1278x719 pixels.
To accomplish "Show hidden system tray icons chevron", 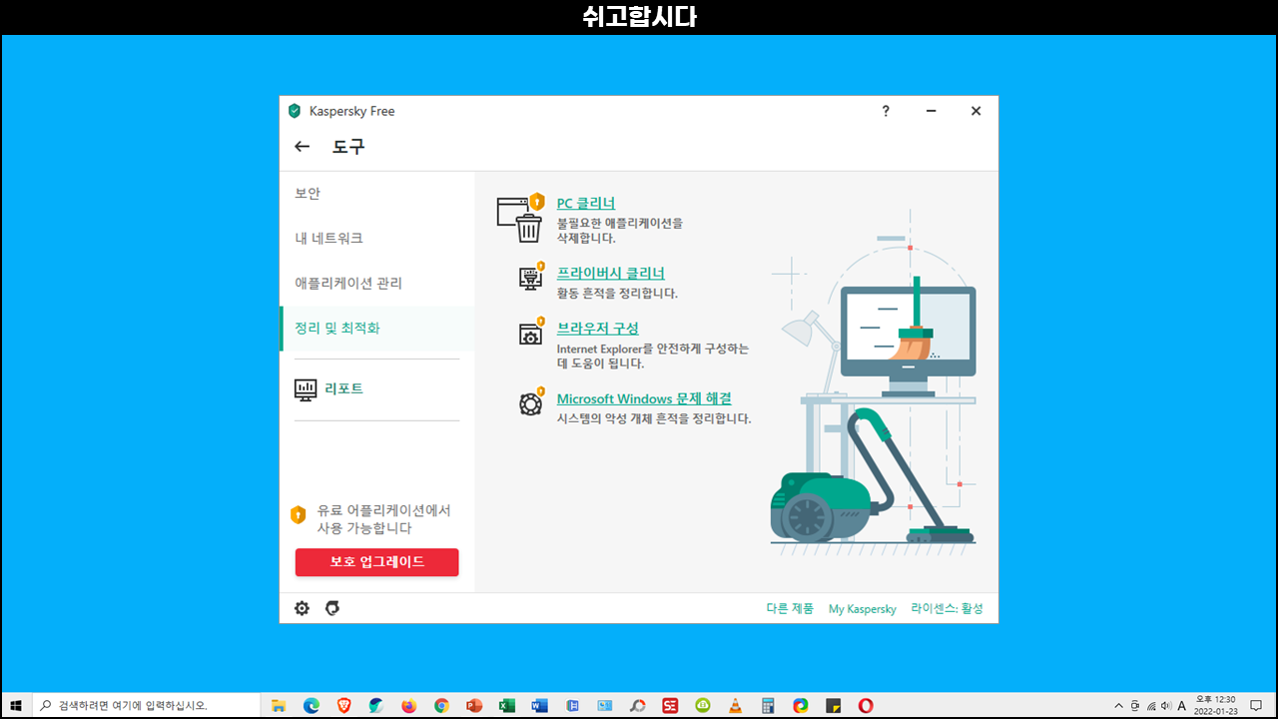I will point(1118,706).
